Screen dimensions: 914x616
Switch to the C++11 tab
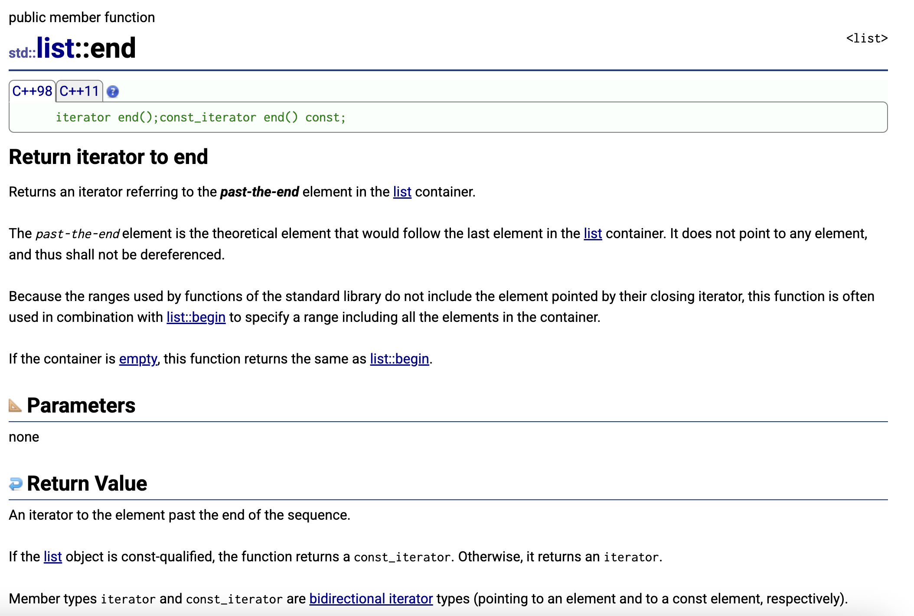click(79, 91)
